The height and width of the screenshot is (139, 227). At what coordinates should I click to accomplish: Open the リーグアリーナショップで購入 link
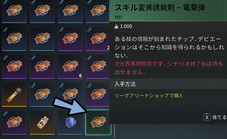(x=149, y=96)
